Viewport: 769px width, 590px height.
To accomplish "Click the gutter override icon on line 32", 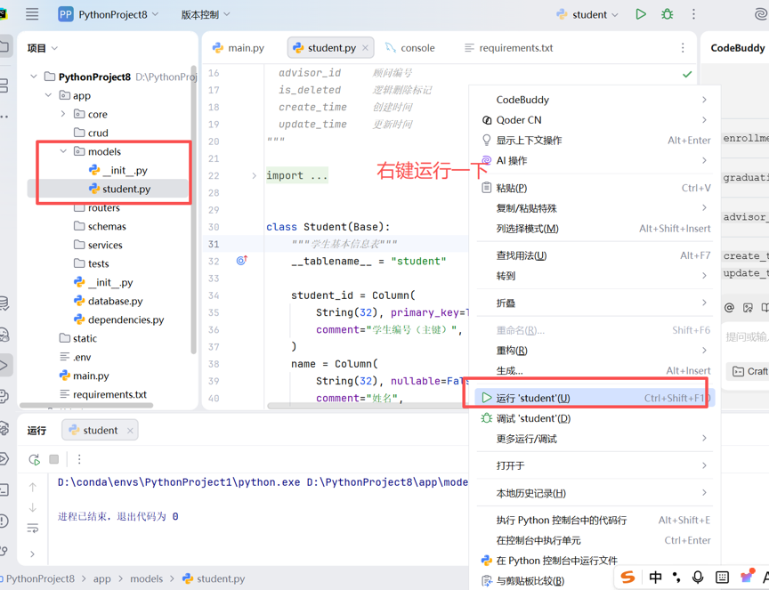I will pyautogui.click(x=241, y=261).
